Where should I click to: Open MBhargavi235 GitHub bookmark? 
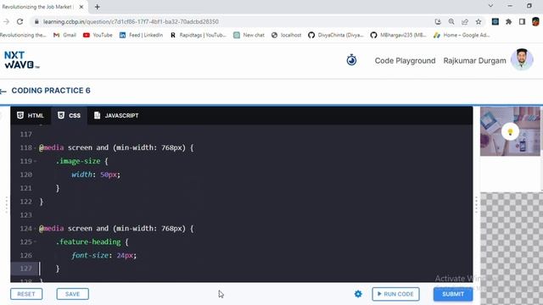(x=398, y=35)
